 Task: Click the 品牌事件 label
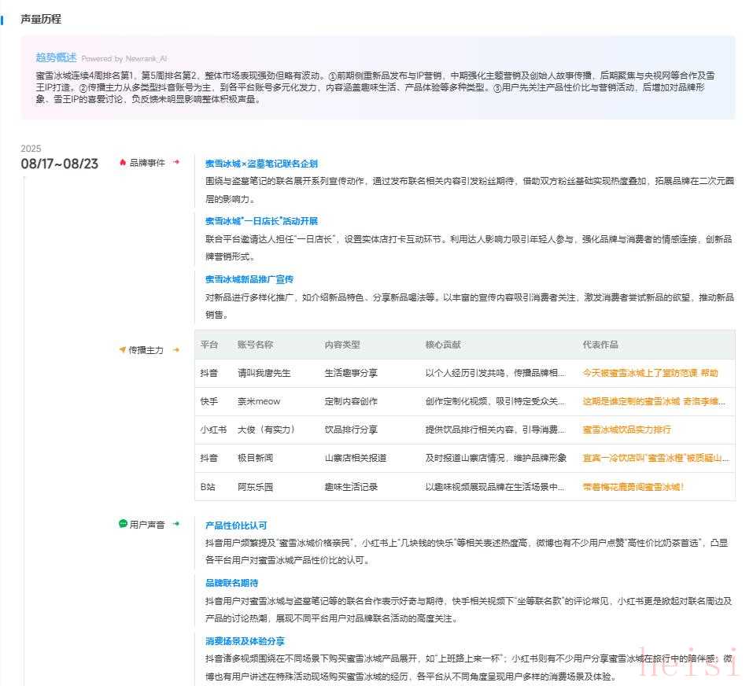(147, 163)
